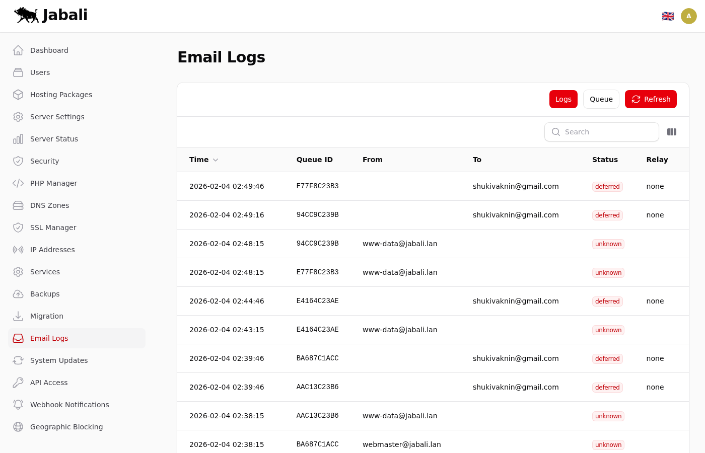Refresh the email logs list
Screen dimensions: 705x453
[651, 99]
